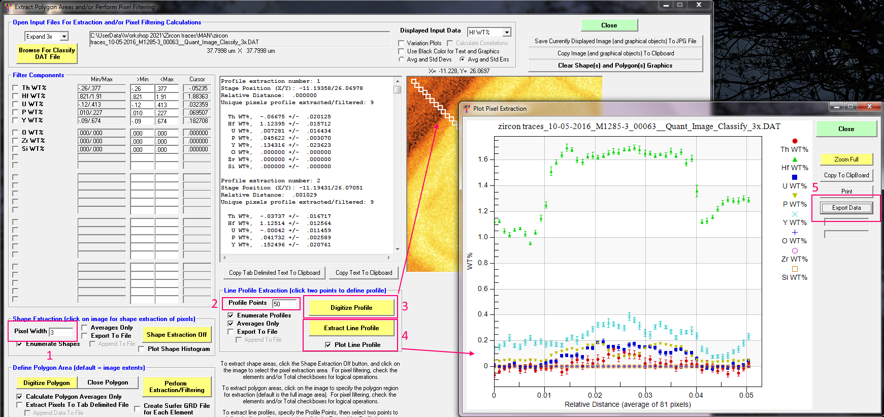Image resolution: width=884 pixels, height=417 pixels.
Task: Click the plus sign O WT% legend marker
Action: coord(795,232)
